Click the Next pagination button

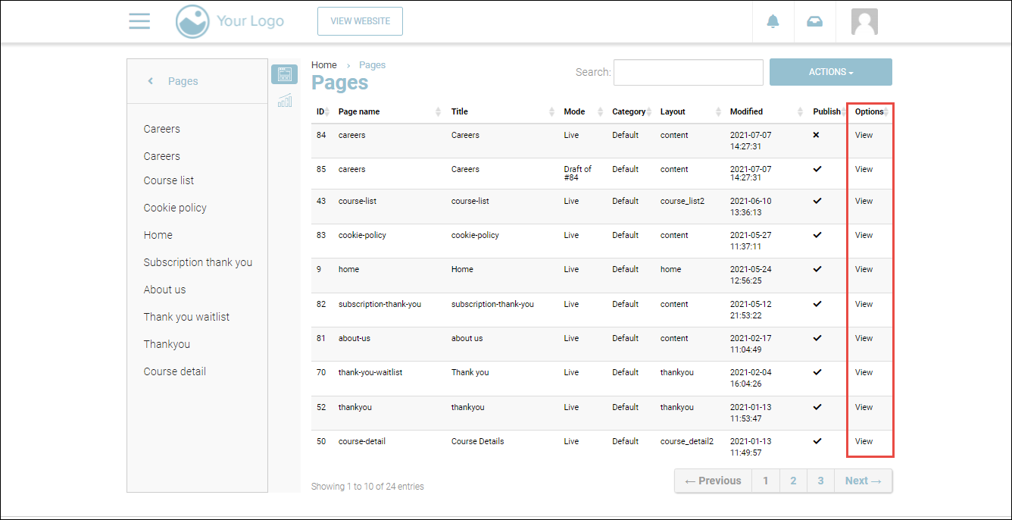[x=863, y=481]
